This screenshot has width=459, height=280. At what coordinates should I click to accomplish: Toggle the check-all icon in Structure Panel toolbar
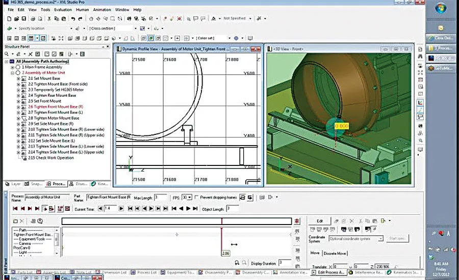coord(54,54)
